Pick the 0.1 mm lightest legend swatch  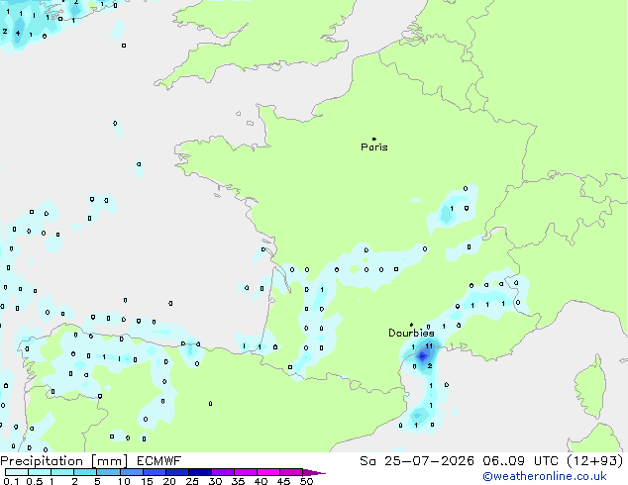pos(17,472)
